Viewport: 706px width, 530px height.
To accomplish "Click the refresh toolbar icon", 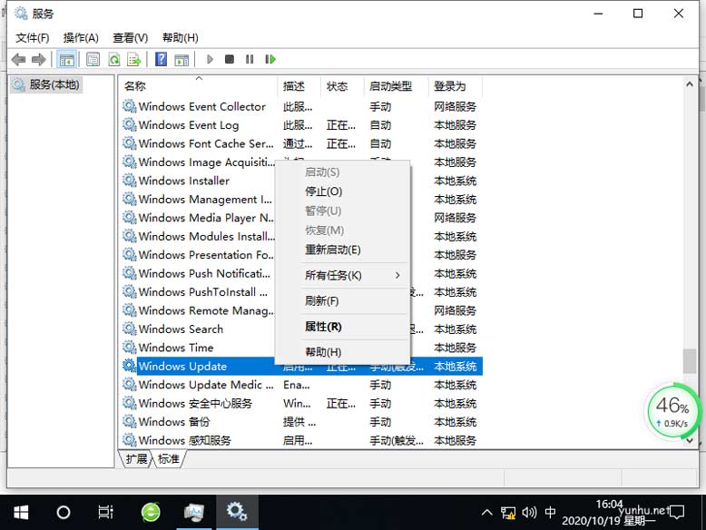I will [113, 60].
